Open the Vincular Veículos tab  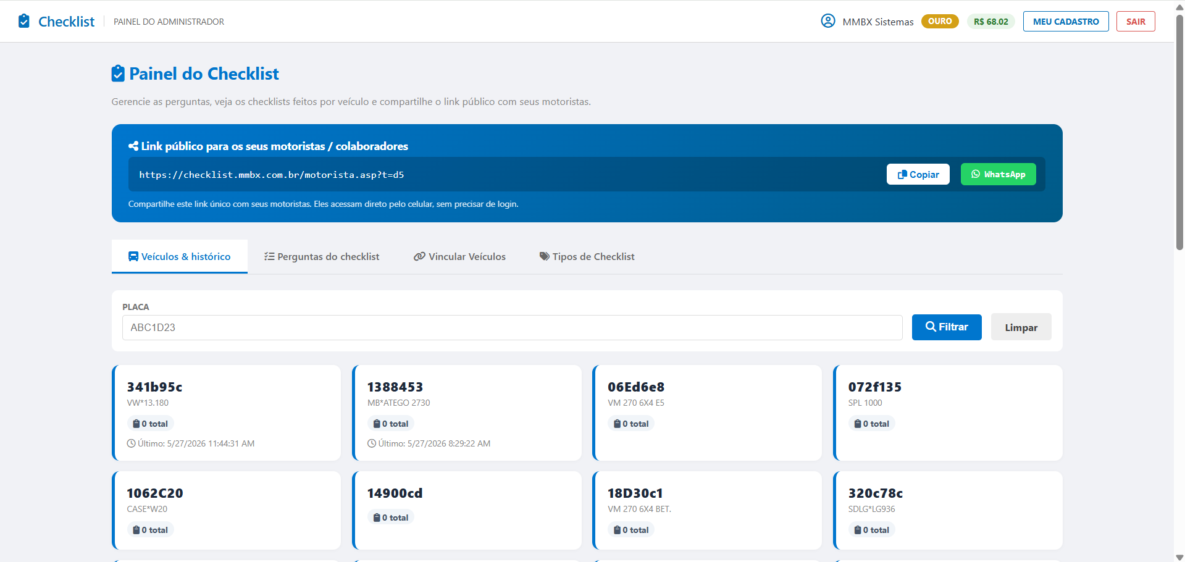click(x=459, y=256)
